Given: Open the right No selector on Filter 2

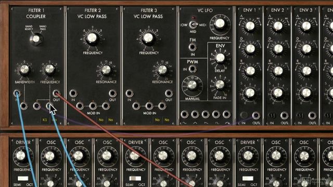Looking at the screenshot, I should (x=111, y=120).
